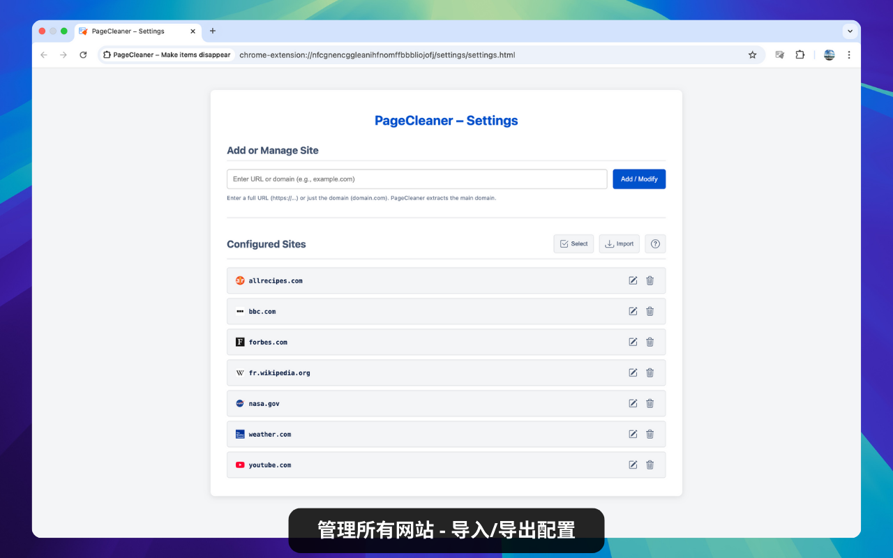
Task: Delete youtube.com with its trash icon
Action: 650,465
